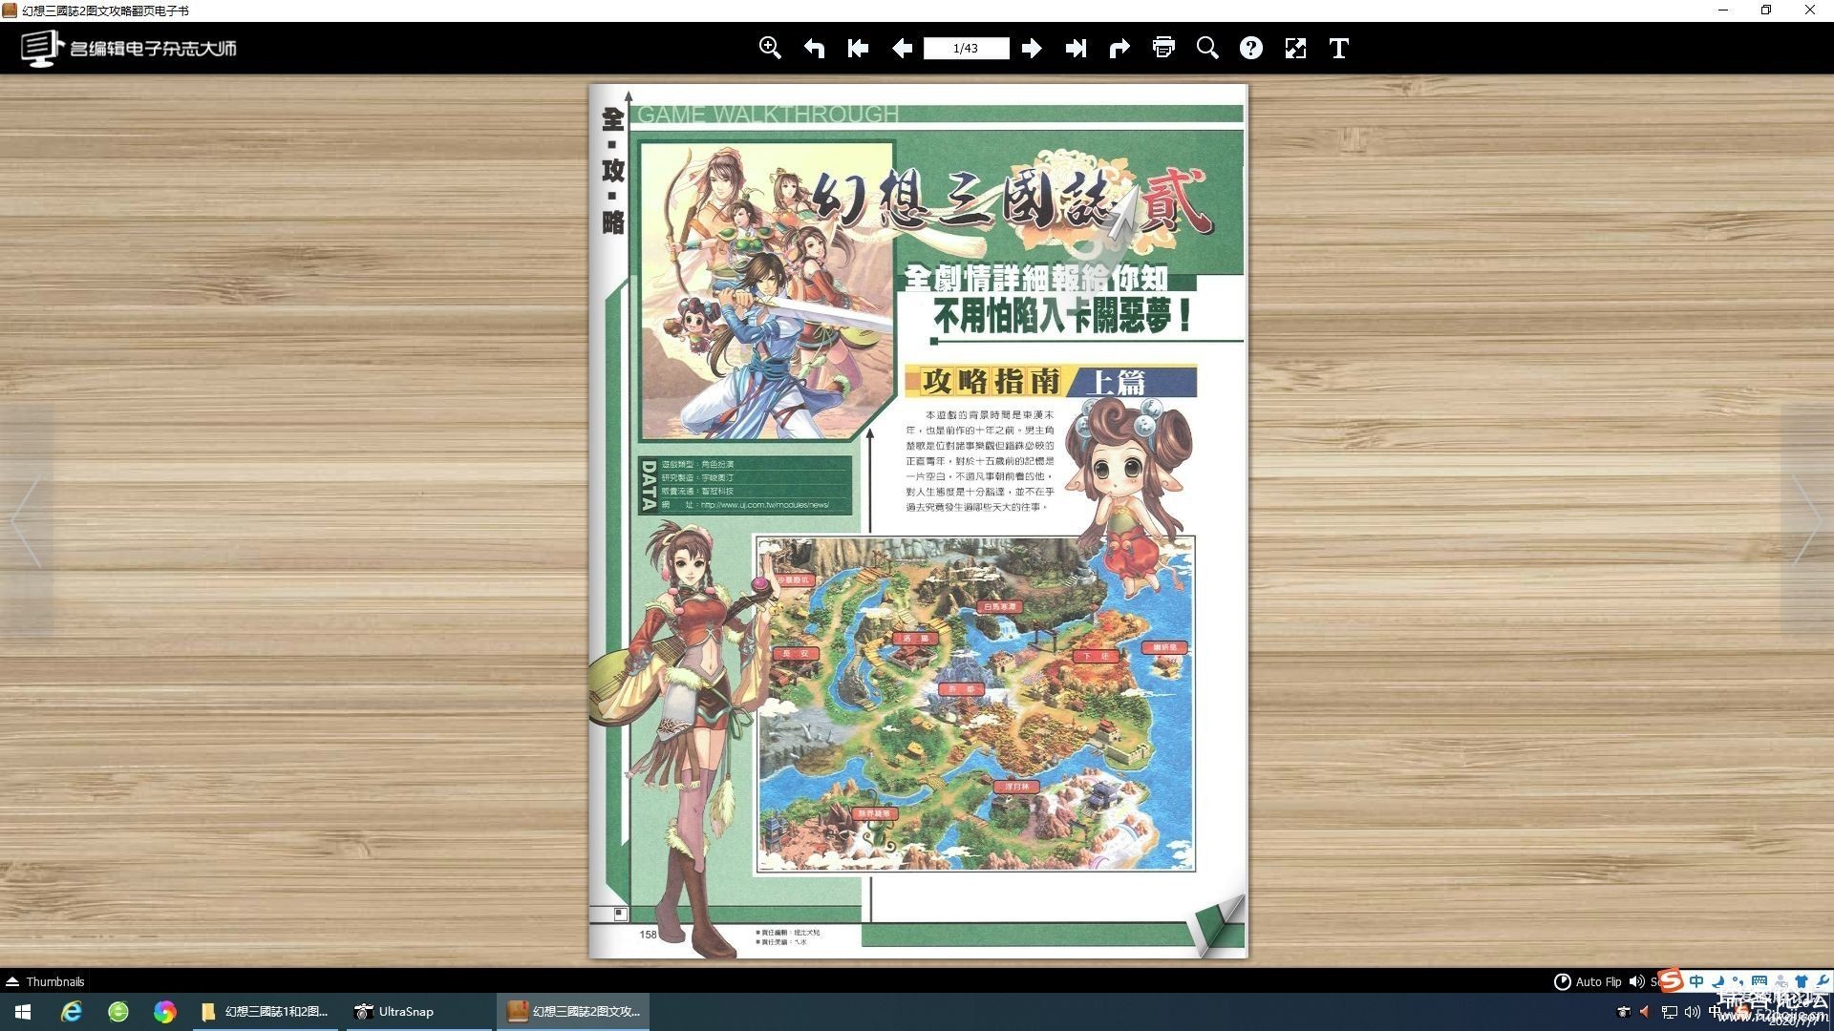Expand the Thumbnails panel

pyautogui.click(x=45, y=981)
